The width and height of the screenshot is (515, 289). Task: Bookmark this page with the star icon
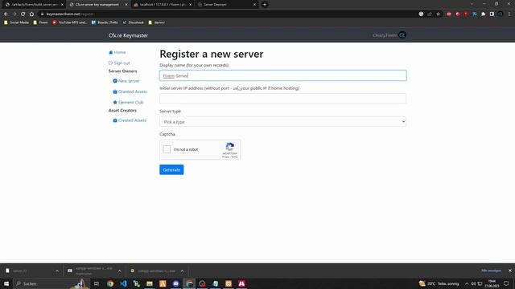pos(438,14)
